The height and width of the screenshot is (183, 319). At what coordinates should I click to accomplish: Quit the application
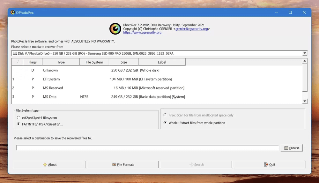coord(270,165)
